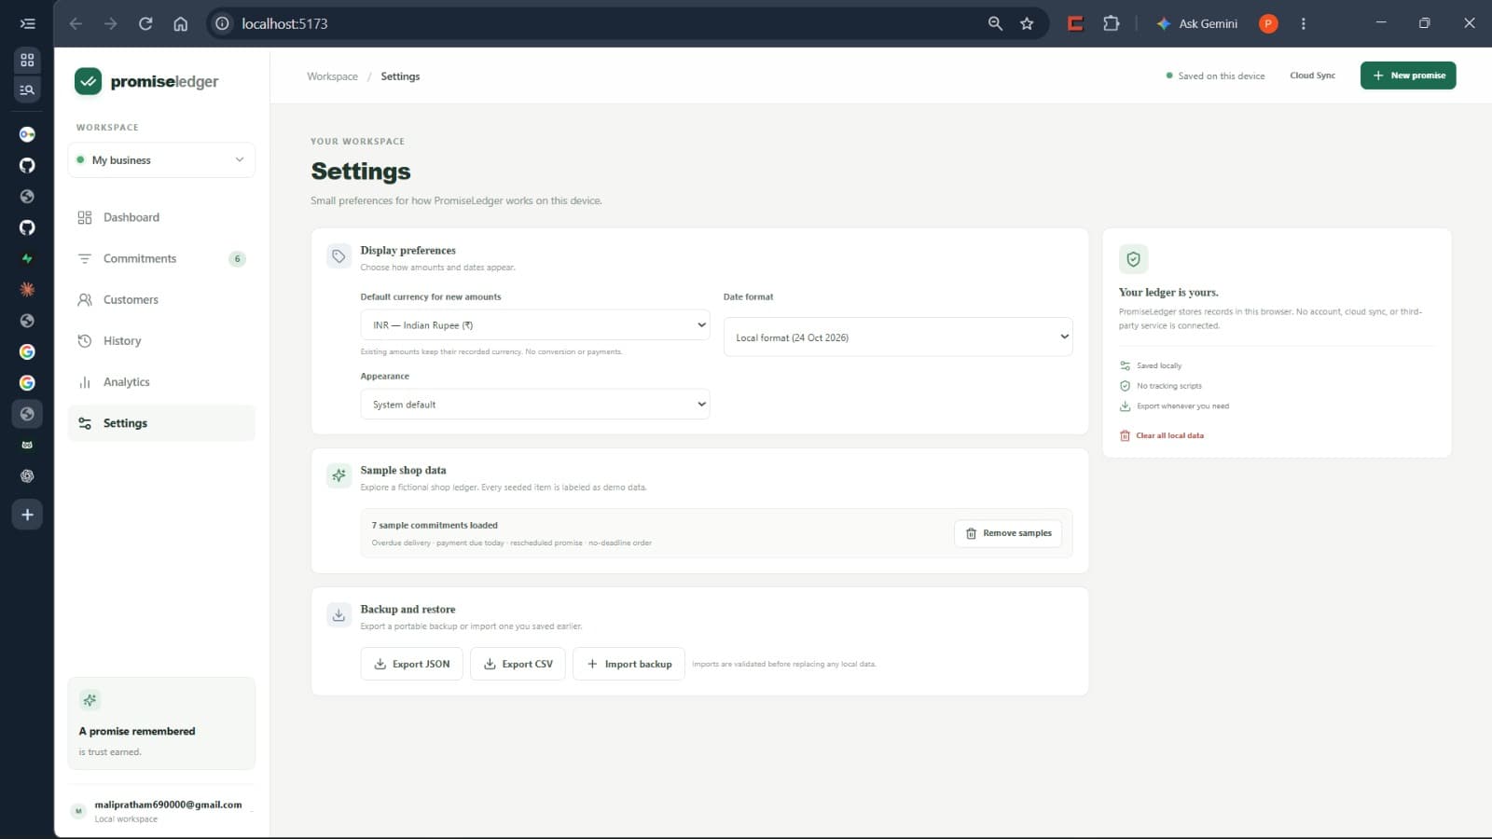Click the text 7 sample commitments loaded
The width and height of the screenshot is (1492, 839).
point(435,525)
